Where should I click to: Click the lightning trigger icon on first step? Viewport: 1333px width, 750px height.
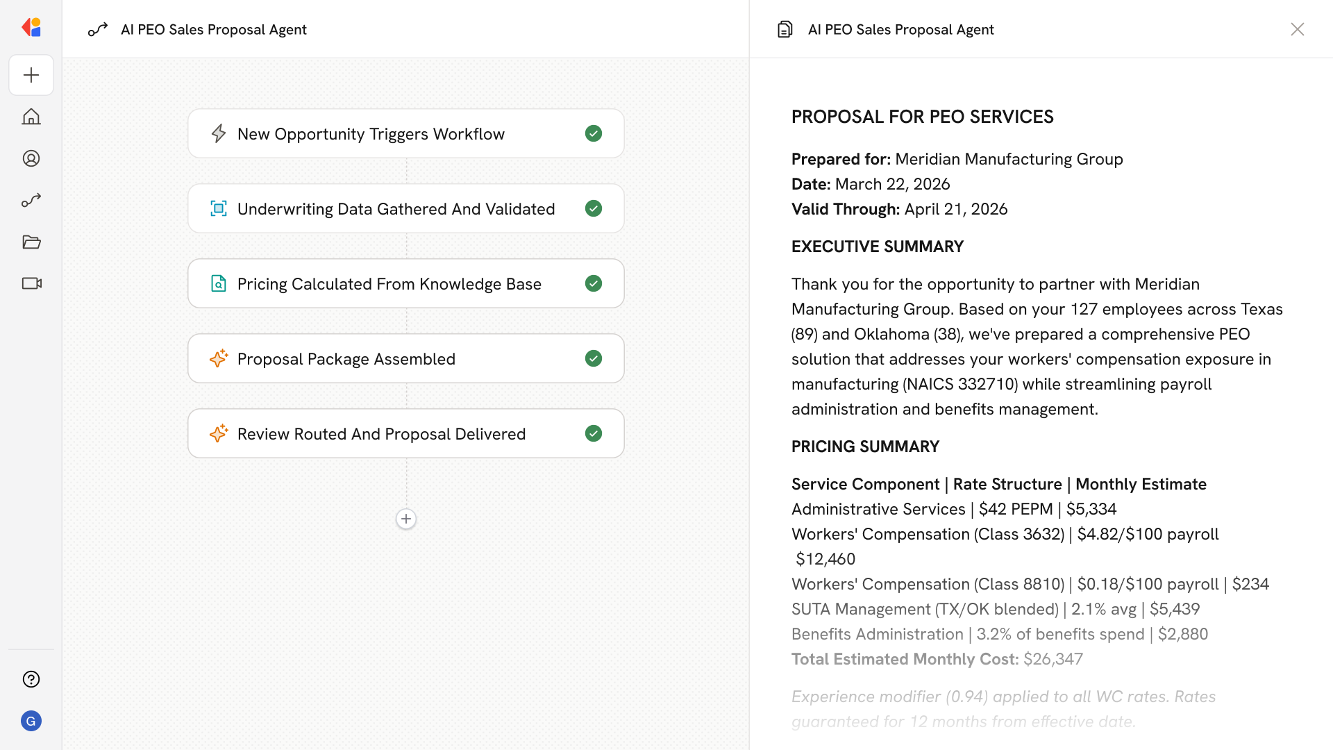coord(219,133)
